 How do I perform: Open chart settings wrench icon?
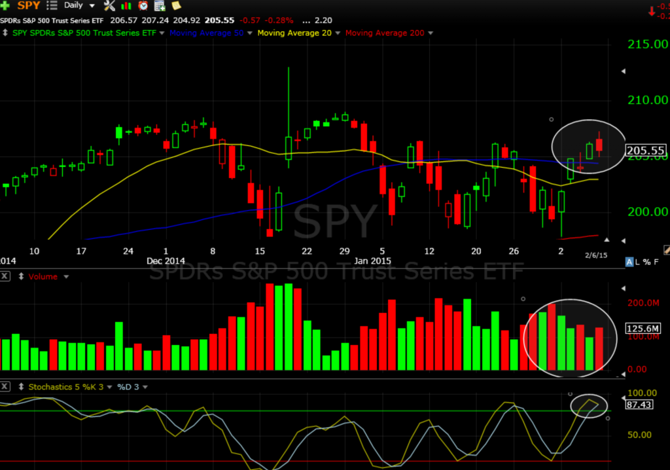click(109, 5)
